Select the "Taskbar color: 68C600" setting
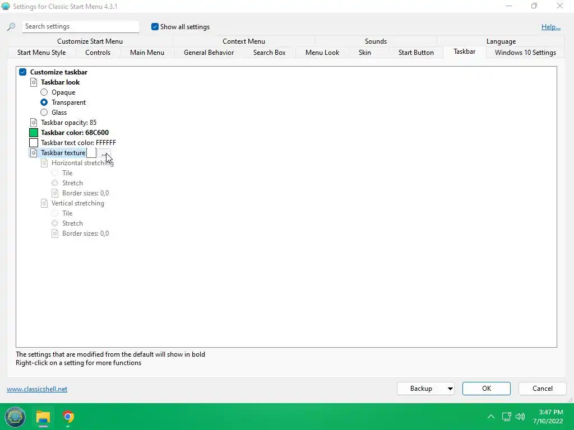The image size is (574, 430). pos(75,133)
